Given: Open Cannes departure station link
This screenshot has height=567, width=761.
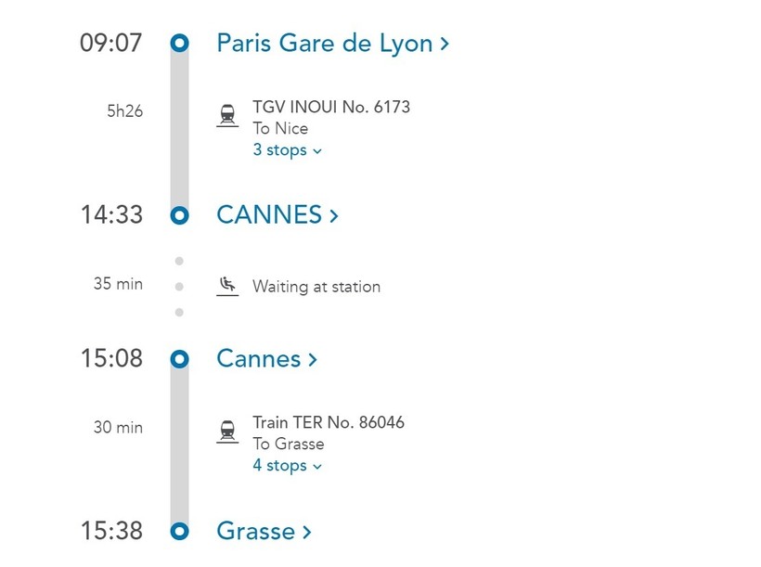Looking at the screenshot, I should point(258,359).
